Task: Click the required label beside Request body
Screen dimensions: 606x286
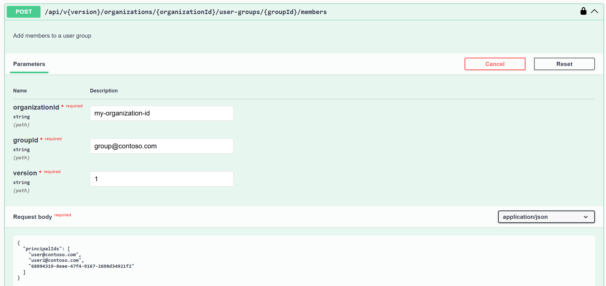Action: pos(62,215)
